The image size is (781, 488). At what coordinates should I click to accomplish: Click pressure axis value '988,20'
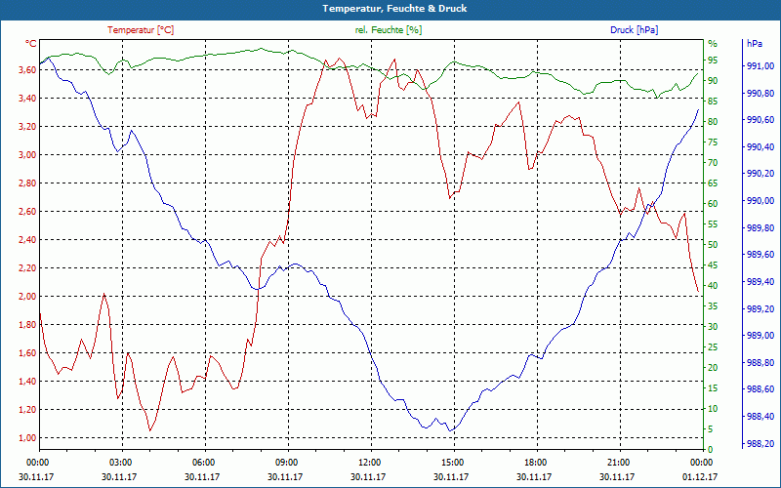(760, 444)
